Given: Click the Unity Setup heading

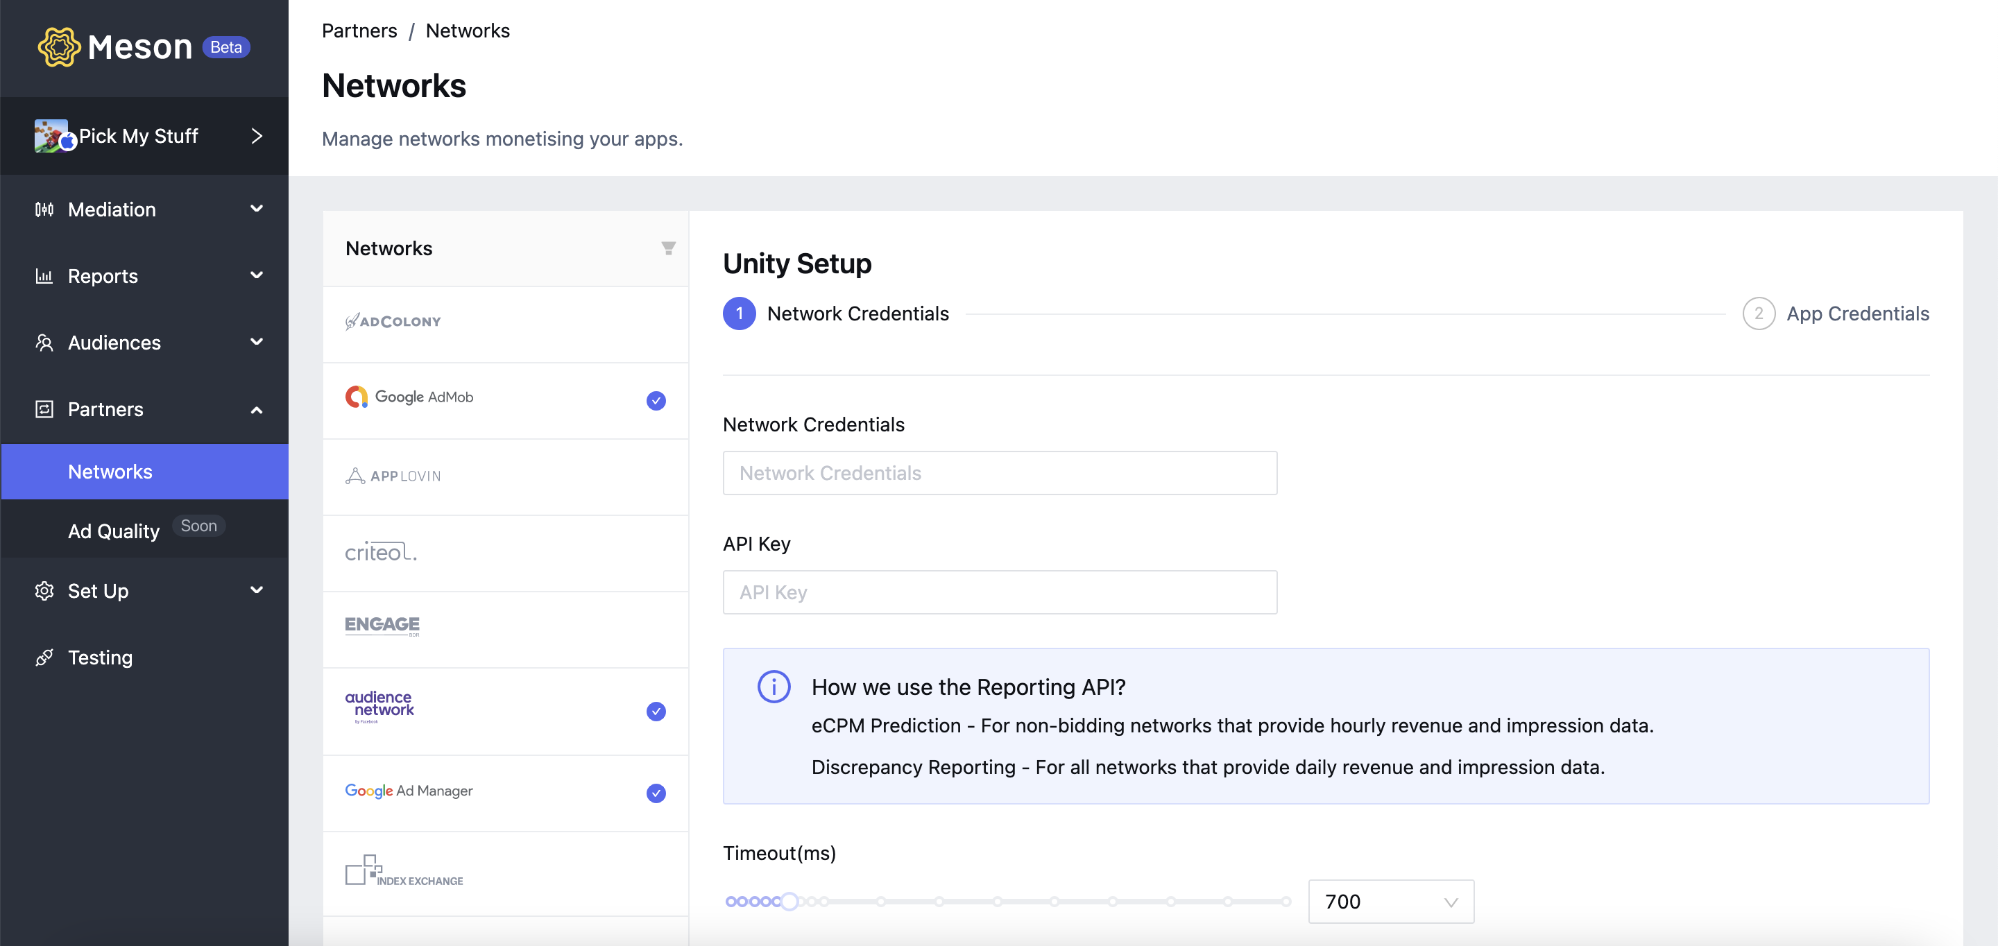Looking at the screenshot, I should [x=796, y=264].
